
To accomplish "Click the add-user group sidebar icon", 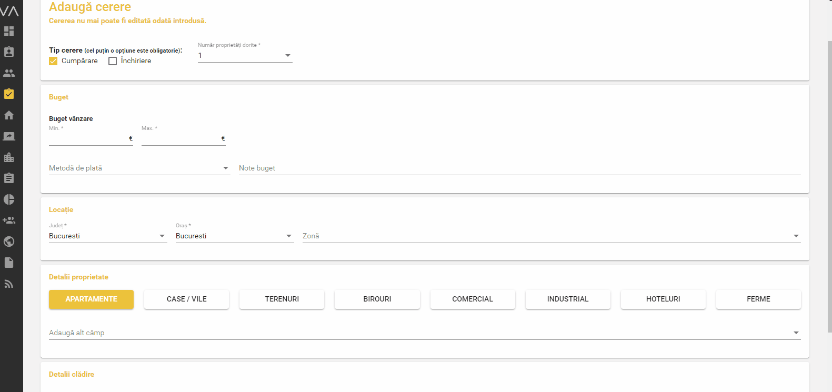I will coord(9,220).
